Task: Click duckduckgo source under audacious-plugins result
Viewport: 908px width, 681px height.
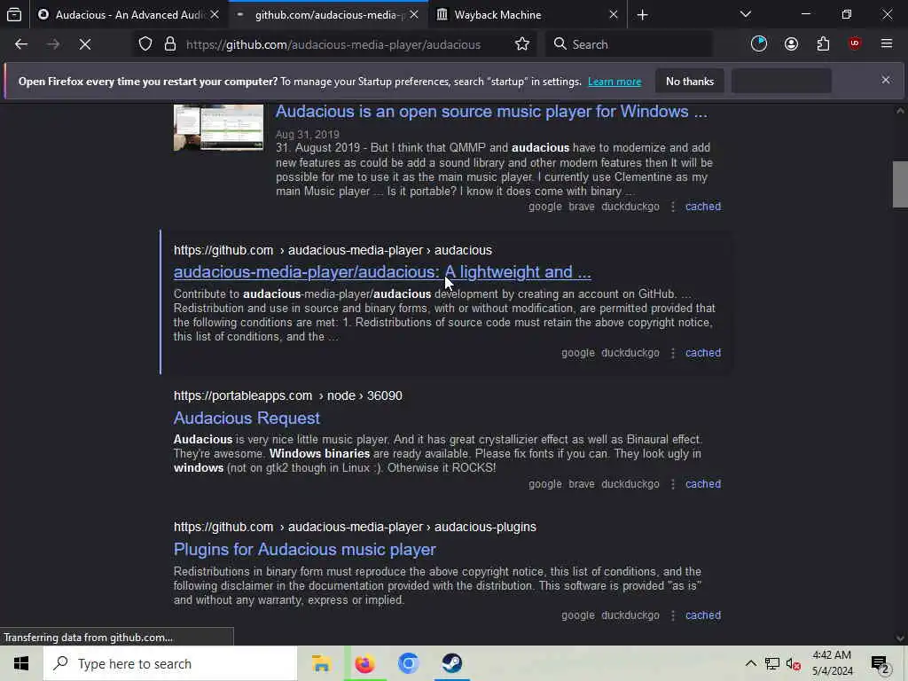Action: (630, 615)
